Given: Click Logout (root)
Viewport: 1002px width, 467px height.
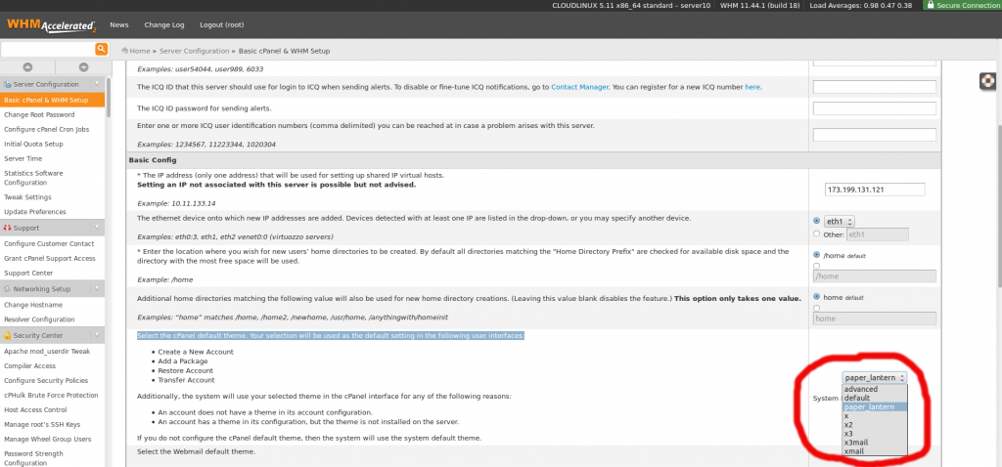Looking at the screenshot, I should point(222,24).
